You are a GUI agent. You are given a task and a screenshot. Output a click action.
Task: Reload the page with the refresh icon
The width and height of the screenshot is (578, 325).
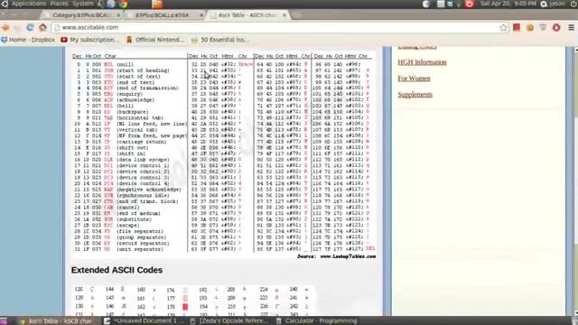pyautogui.click(x=30, y=27)
